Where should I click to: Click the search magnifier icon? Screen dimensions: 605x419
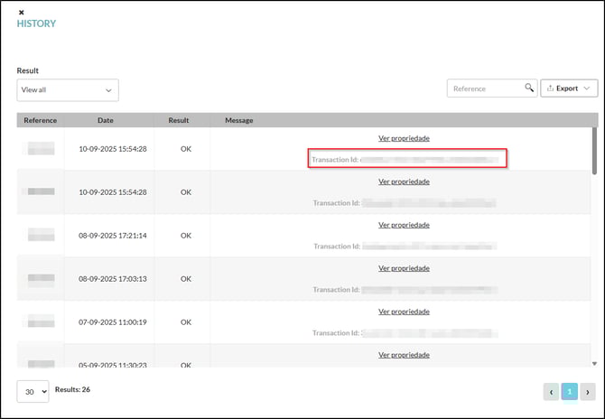529,88
